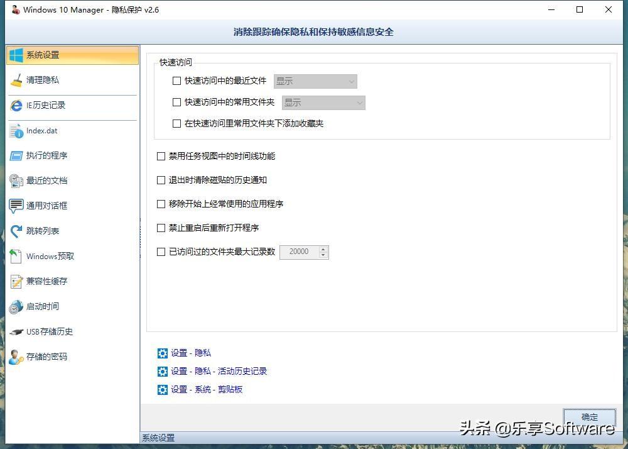Screen dimensions: 628x449
Task: Select USB存储历史 sidebar entry
Action: pos(72,332)
